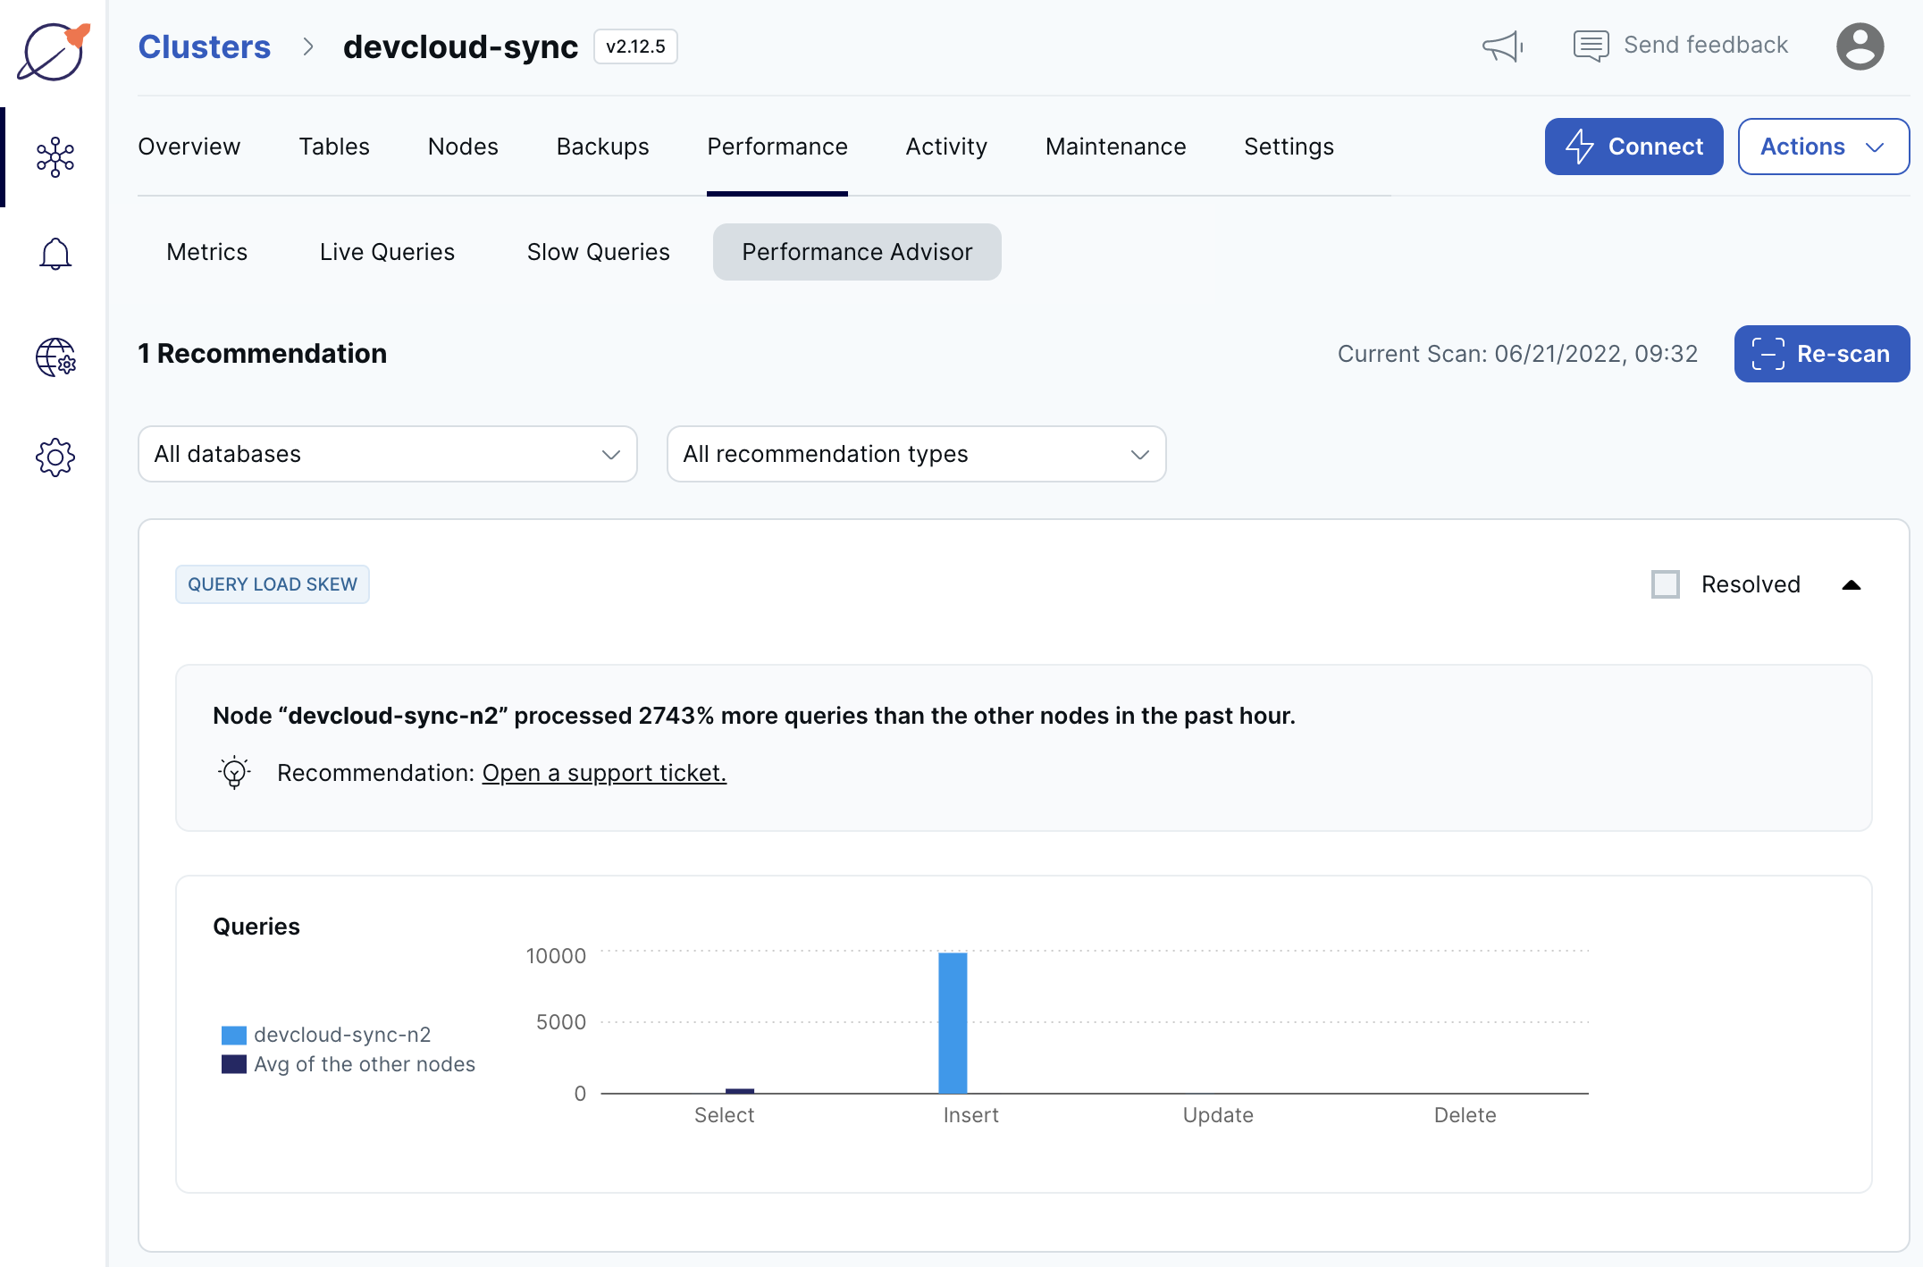The image size is (1923, 1267).
Task: Open the user profile avatar
Action: [x=1860, y=46]
